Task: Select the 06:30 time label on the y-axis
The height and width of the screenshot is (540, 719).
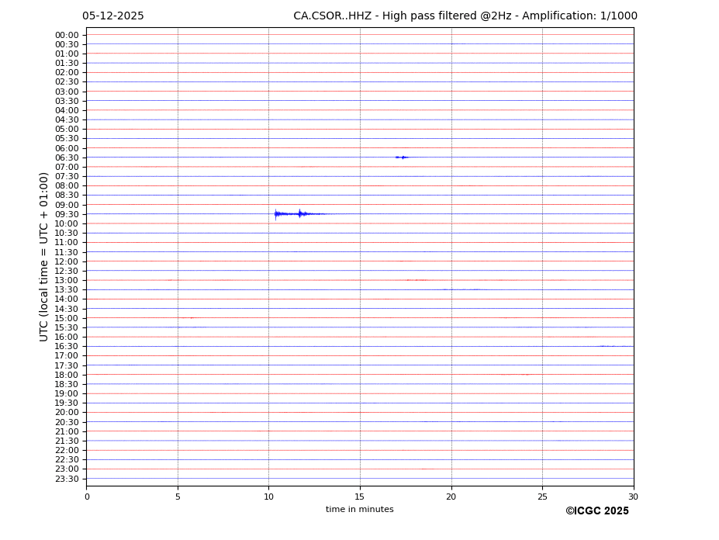Action: [67, 157]
